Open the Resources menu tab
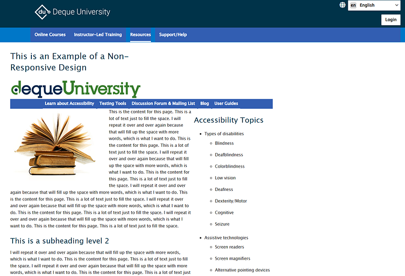405x276 pixels. pyautogui.click(x=140, y=35)
